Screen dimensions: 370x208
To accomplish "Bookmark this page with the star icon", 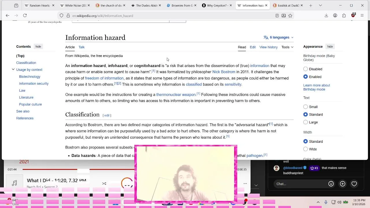I will click(x=290, y=16).
